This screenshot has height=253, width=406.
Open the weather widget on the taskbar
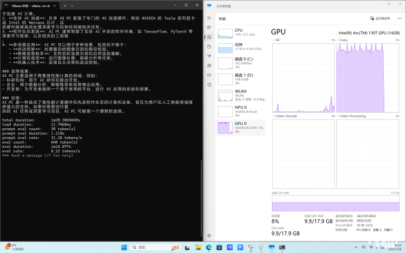point(14,247)
